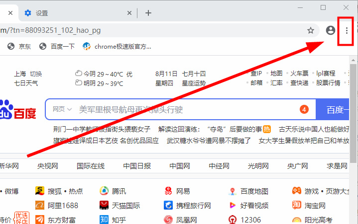Open the 股票行情 link
358x224 pixels.
click(328, 82)
